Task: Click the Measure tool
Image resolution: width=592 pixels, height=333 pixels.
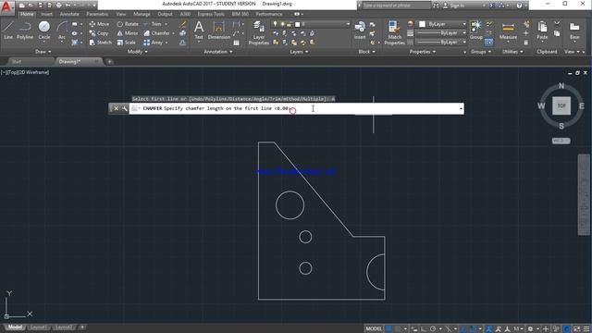Action: (508, 31)
